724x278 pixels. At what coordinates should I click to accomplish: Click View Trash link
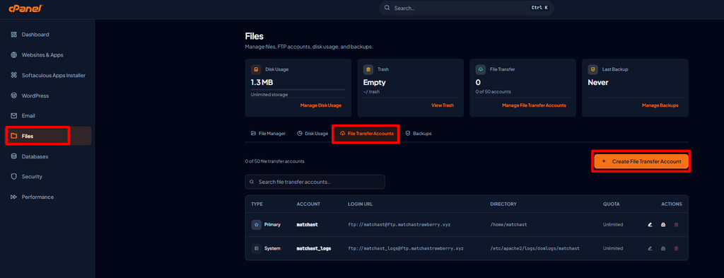click(443, 105)
